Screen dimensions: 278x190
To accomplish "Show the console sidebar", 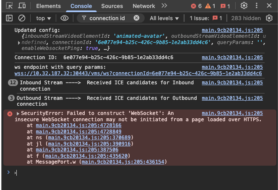I will point(9,18).
